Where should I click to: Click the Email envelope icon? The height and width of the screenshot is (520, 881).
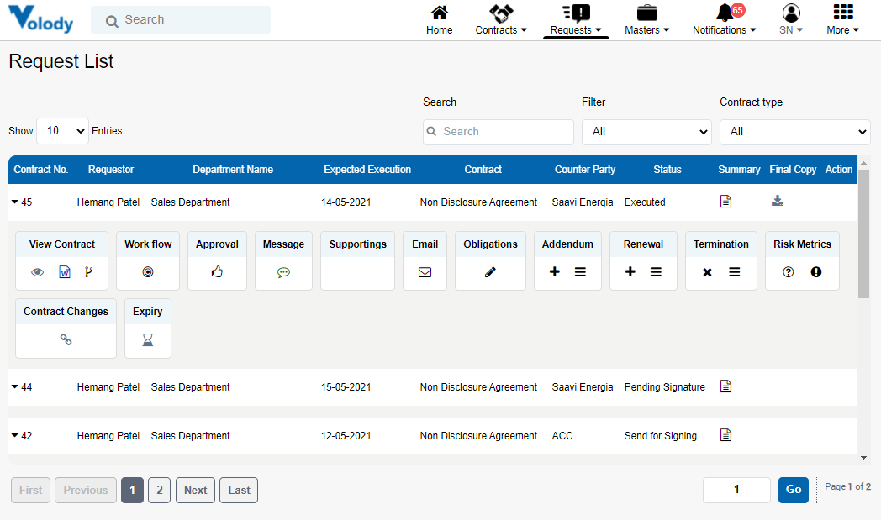click(425, 271)
